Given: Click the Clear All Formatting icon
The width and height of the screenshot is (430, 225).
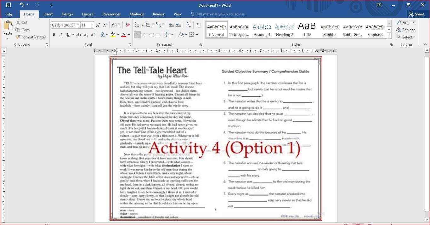Looking at the screenshot, I should 127,25.
